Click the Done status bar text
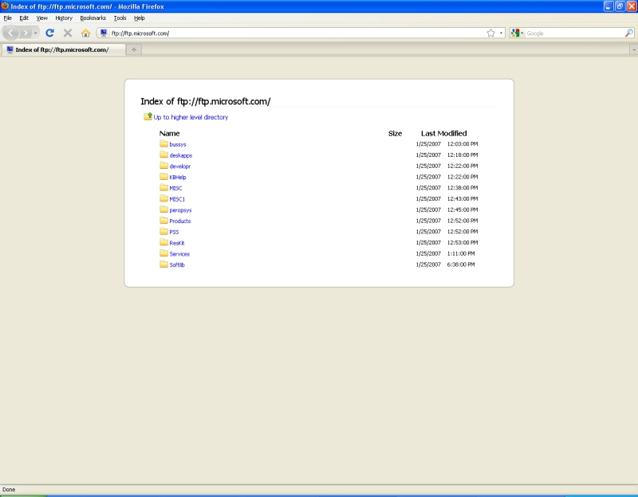The image size is (638, 497). [9, 490]
